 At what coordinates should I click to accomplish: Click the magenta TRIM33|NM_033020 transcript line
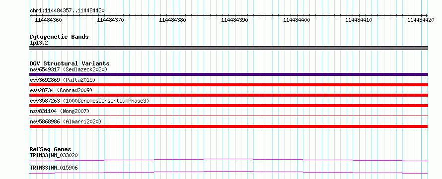(x=228, y=160)
